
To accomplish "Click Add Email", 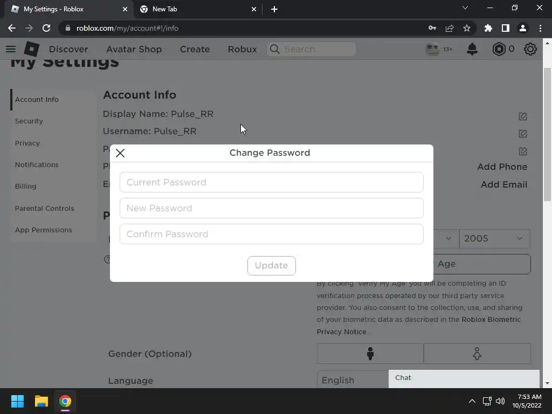I will [x=504, y=184].
